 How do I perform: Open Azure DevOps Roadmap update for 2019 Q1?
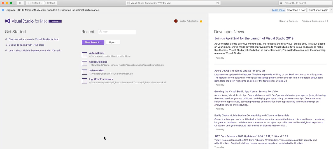[239, 71]
